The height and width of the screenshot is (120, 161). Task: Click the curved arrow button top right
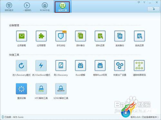point(154,9)
